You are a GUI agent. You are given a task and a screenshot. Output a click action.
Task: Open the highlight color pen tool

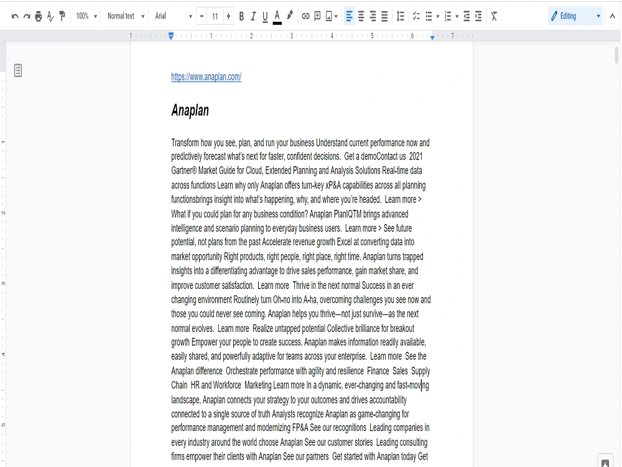coord(290,16)
